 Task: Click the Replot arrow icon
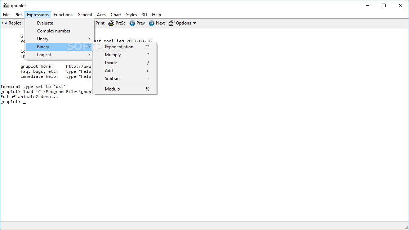(4, 23)
